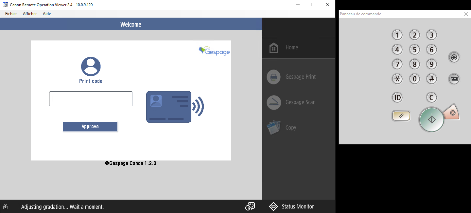Click the Canon Remote Operation Viewer title icon

pos(5,5)
